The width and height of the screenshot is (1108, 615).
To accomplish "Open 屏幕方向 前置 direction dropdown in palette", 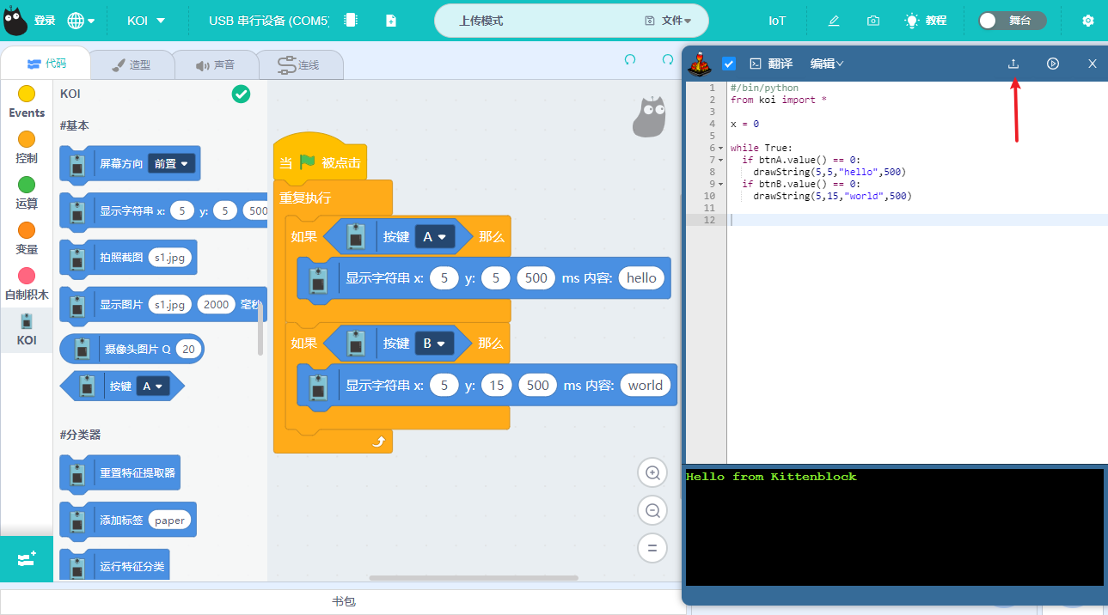I will pyautogui.click(x=173, y=163).
